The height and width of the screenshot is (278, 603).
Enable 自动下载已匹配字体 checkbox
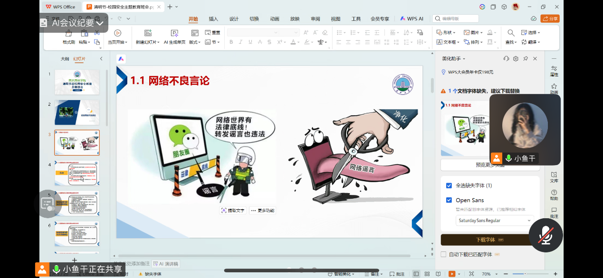tap(443, 254)
